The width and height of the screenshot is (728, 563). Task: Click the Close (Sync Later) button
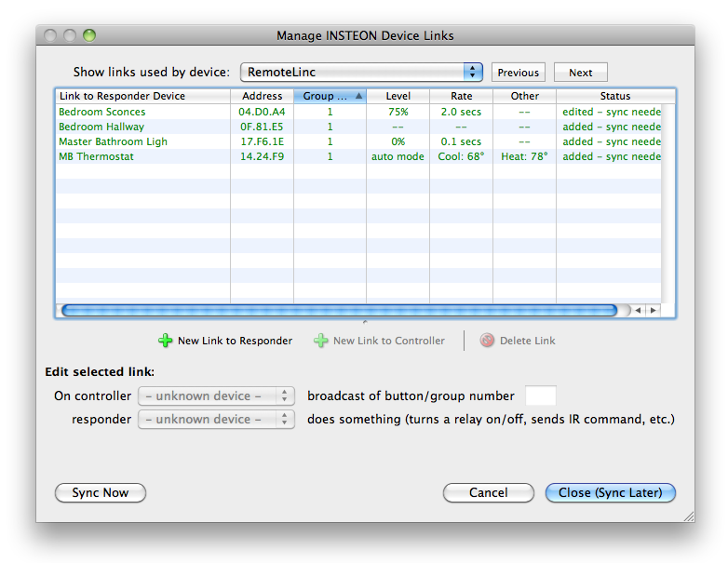tap(610, 492)
